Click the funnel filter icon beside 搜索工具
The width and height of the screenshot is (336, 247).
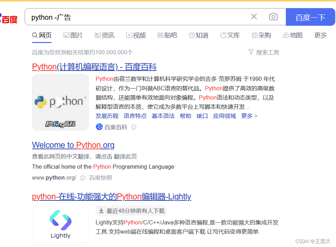[251, 52]
